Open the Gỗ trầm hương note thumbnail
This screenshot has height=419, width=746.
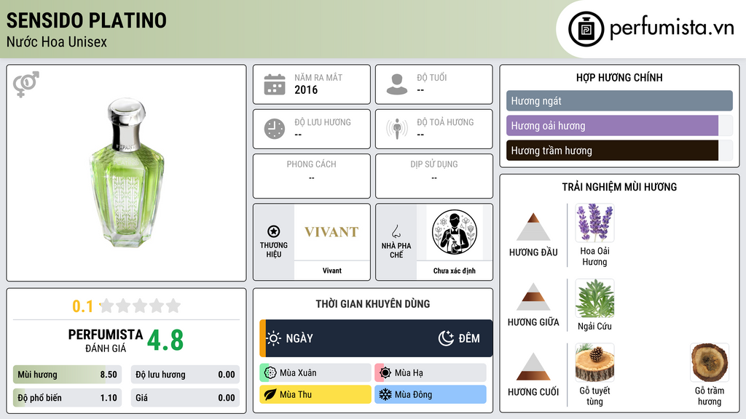pos(710,362)
